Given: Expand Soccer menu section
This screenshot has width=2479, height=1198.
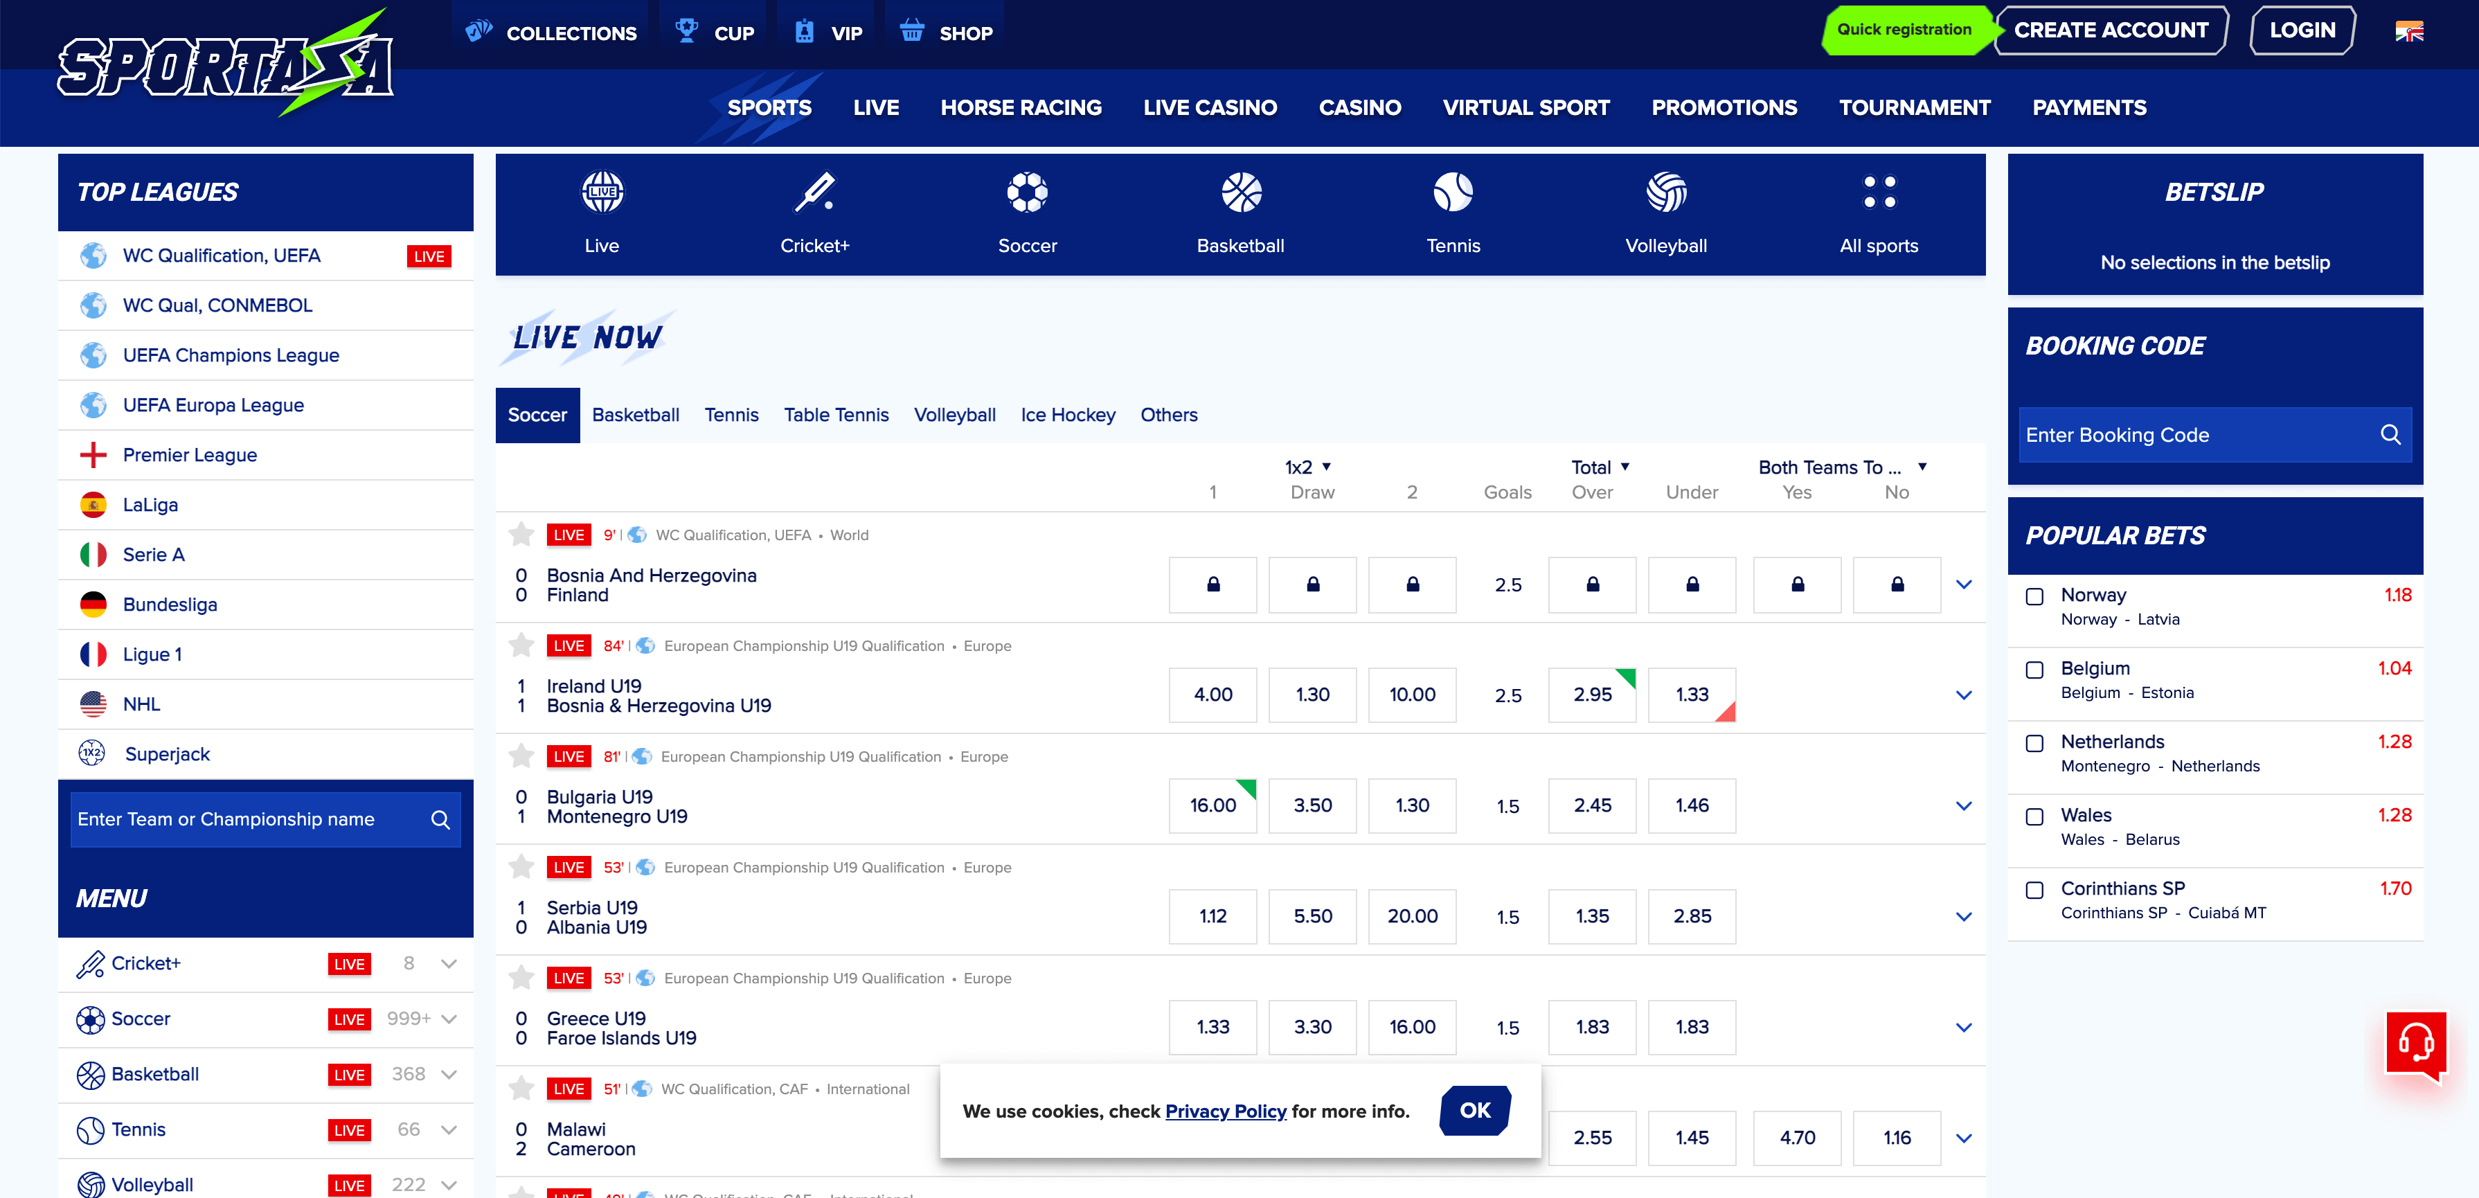Looking at the screenshot, I should (449, 1018).
